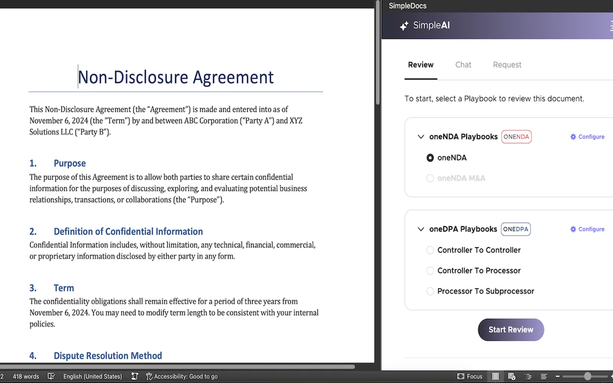The height and width of the screenshot is (383, 613).
Task: Click the Term section heading
Action: (x=64, y=288)
